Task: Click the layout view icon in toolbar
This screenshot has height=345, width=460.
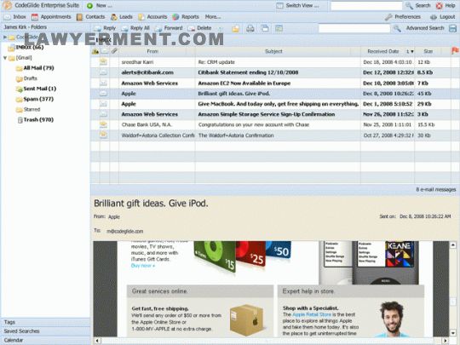Action: coord(279,28)
